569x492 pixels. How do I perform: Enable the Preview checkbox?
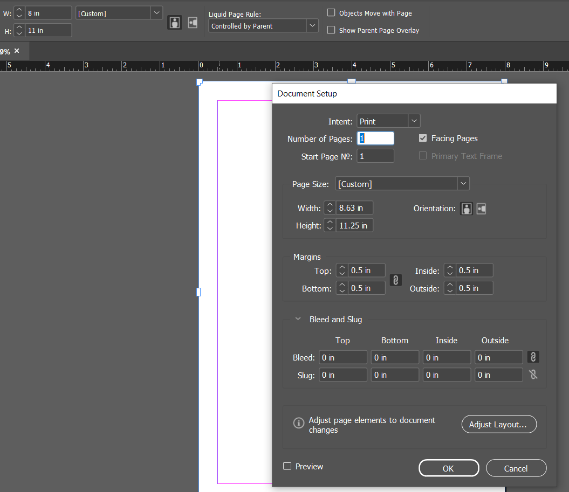[x=287, y=466]
